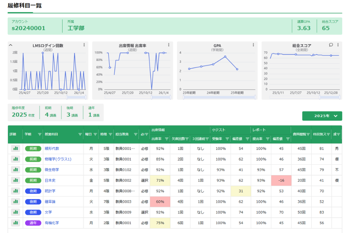The width and height of the screenshot is (349, 233).
Task: Click the range slider under the GPA chart
Action: point(219,97)
